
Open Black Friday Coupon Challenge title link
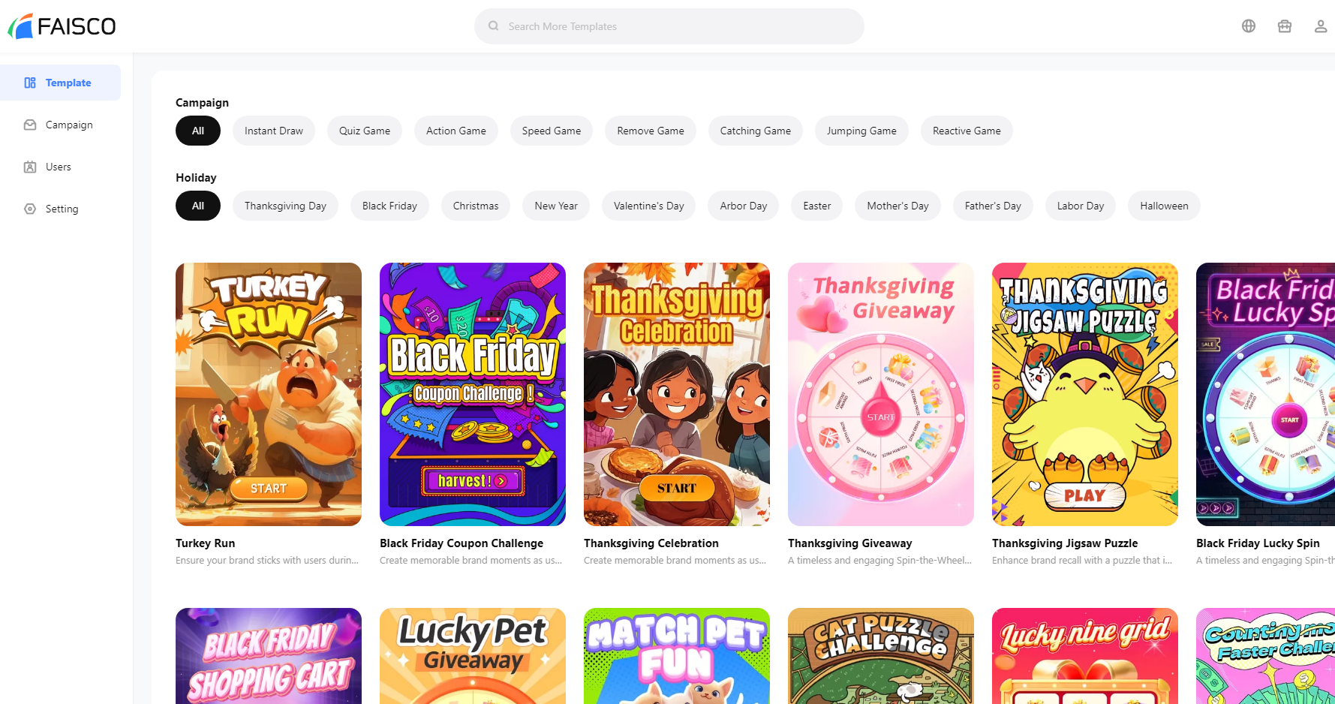click(x=462, y=543)
